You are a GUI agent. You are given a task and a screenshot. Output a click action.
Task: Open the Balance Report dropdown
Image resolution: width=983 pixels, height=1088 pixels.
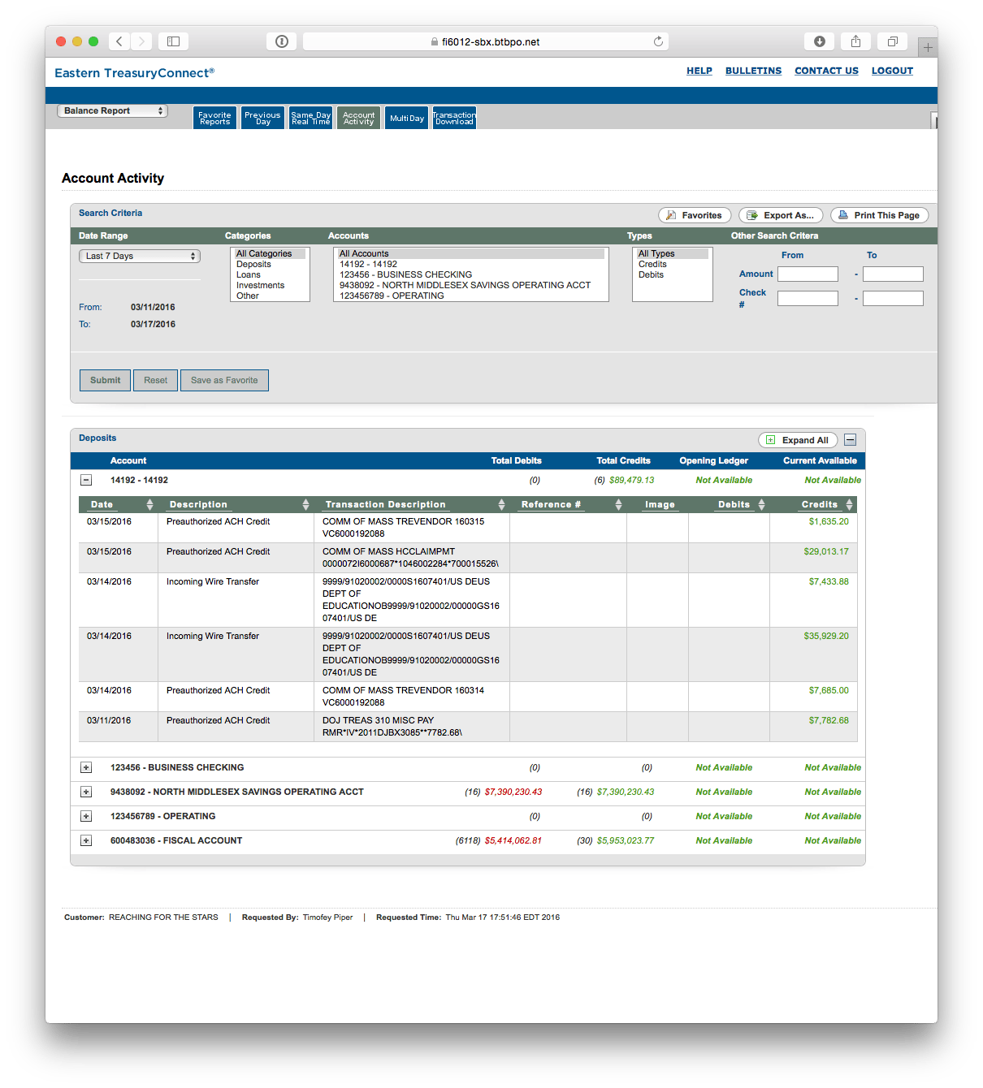(x=113, y=111)
